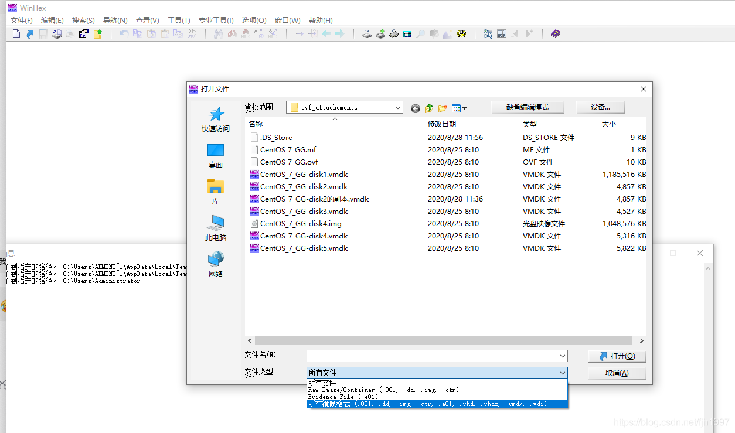Click the Print toolbar icon
Viewport: 735px width, 433px height.
tap(70, 34)
